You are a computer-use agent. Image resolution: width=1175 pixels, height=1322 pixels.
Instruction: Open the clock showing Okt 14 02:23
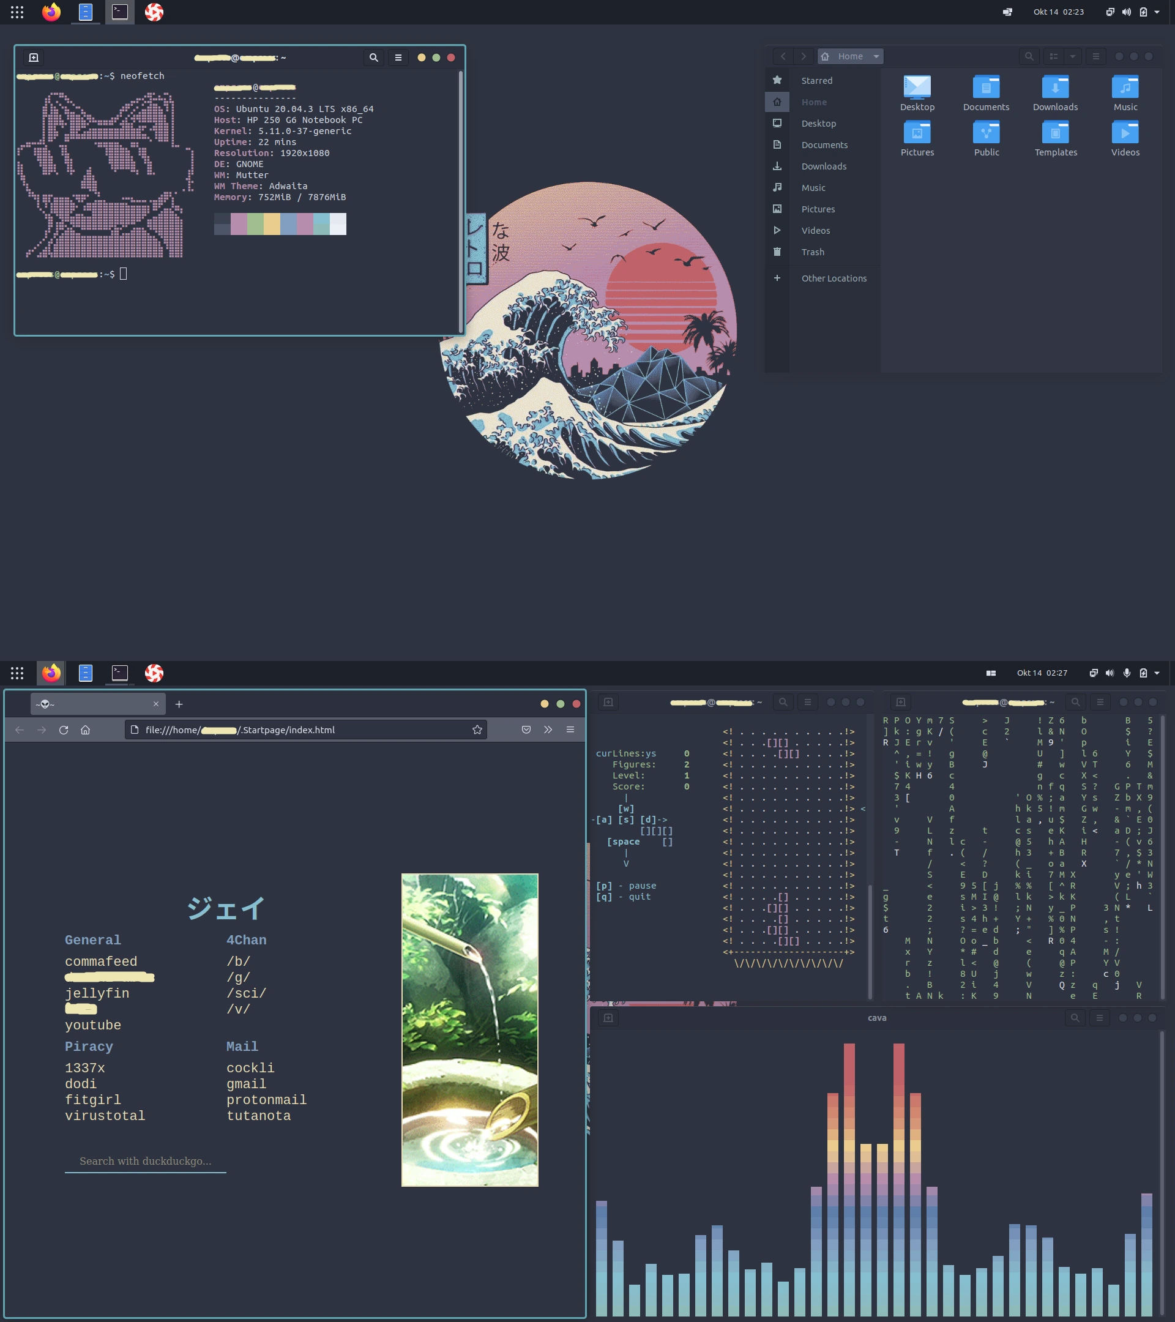point(1059,12)
